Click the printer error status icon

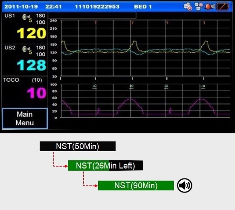pos(188,6)
